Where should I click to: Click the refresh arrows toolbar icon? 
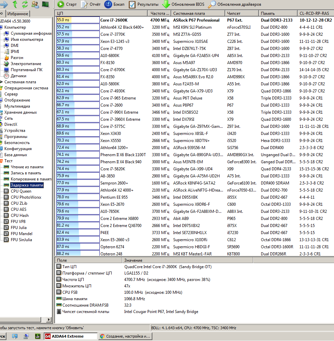[25, 4]
